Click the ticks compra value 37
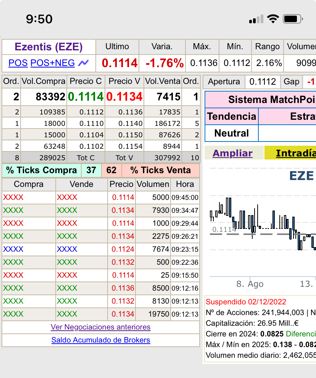Image resolution: width=316 pixels, height=378 pixels. coord(91,170)
